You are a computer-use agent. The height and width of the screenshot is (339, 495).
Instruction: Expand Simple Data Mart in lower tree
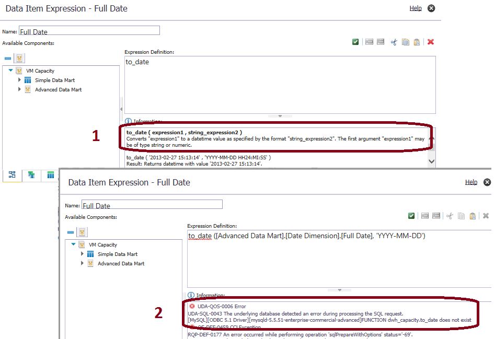pos(82,253)
